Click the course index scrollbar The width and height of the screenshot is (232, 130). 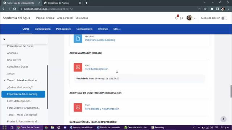pyautogui.click(x=47, y=87)
